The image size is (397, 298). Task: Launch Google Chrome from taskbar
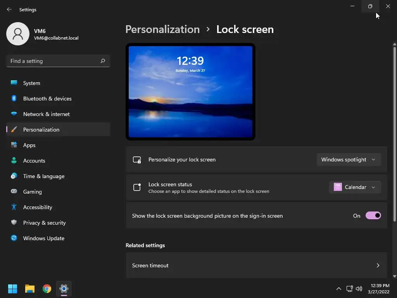click(47, 289)
